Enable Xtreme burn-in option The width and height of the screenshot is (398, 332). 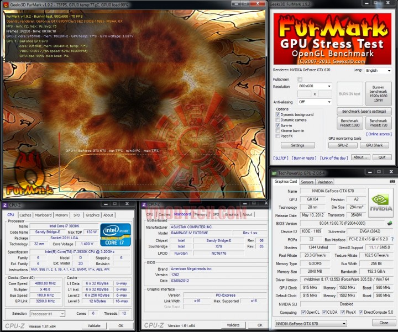[x=277, y=130]
